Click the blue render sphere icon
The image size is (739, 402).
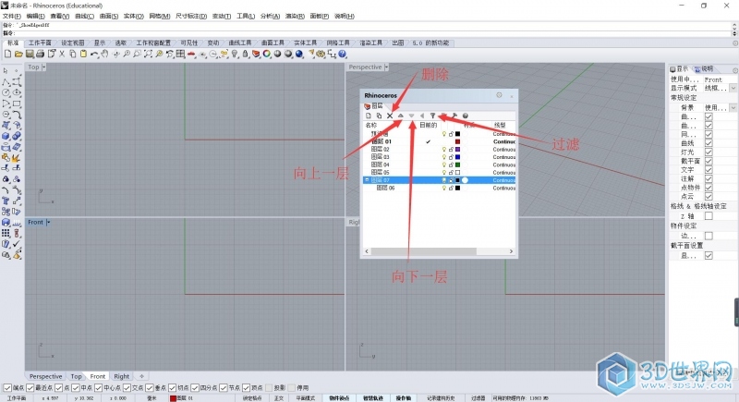[x=299, y=55]
